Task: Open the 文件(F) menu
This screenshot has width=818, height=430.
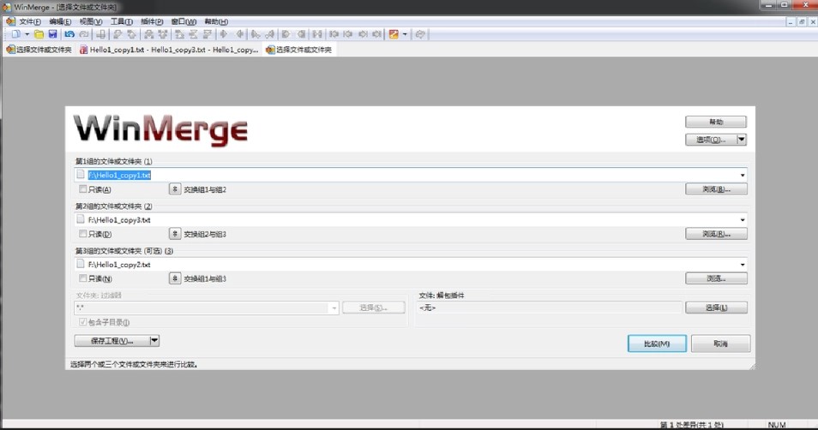Action: click(30, 21)
